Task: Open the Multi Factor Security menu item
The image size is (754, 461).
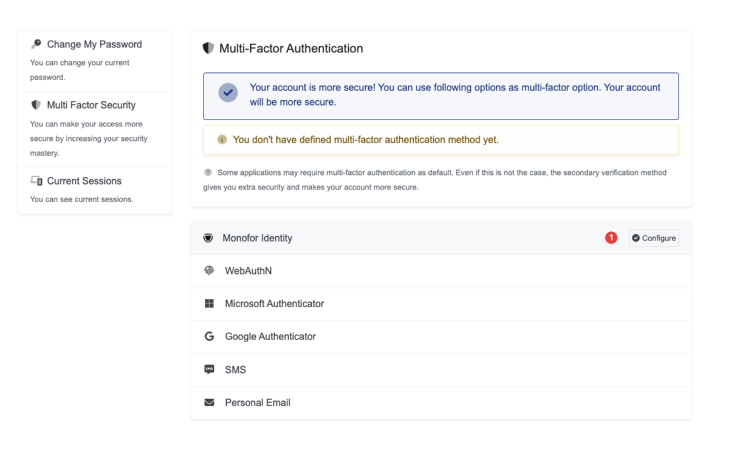Action: coord(91,105)
